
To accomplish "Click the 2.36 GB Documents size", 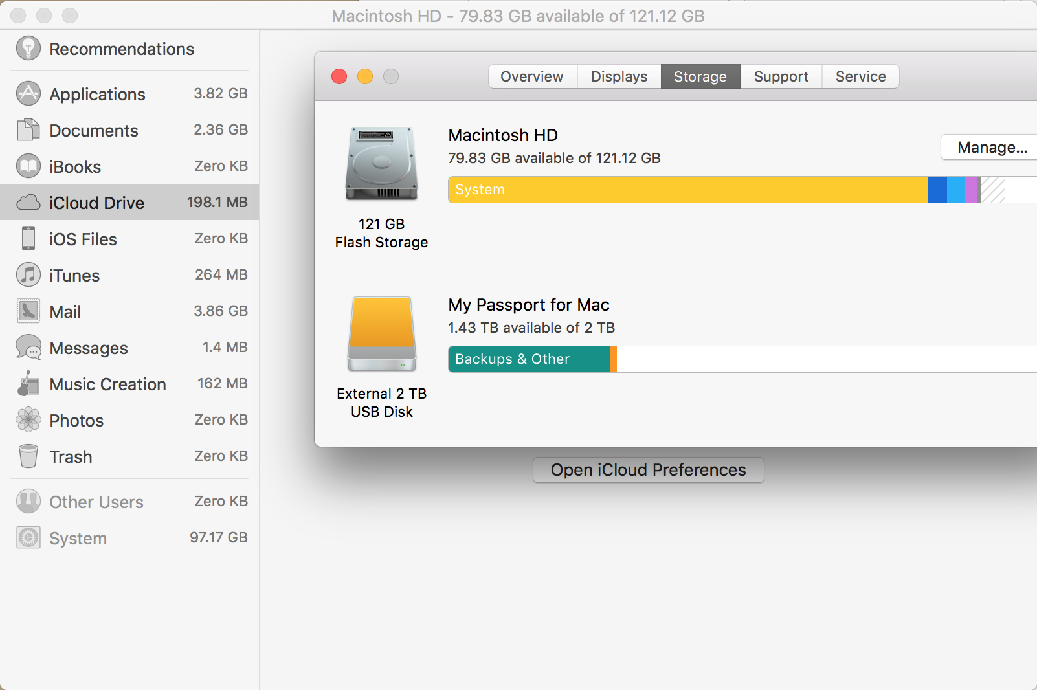I will tap(221, 129).
